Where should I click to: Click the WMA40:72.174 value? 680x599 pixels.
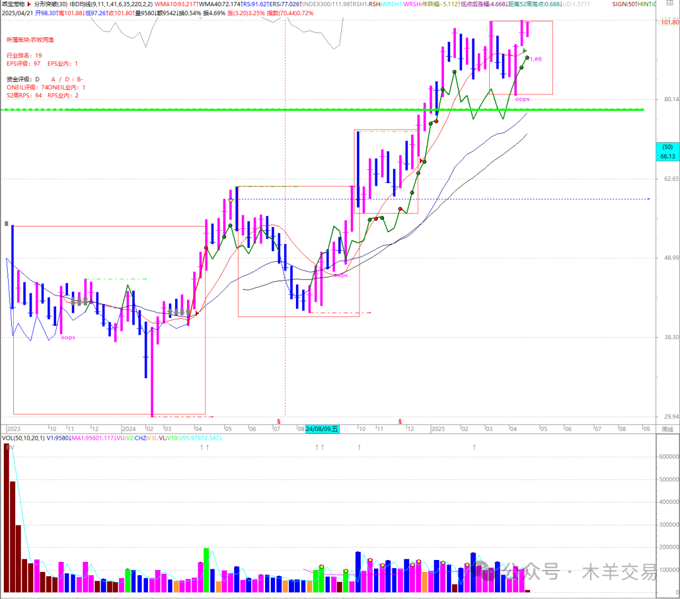(220, 4)
